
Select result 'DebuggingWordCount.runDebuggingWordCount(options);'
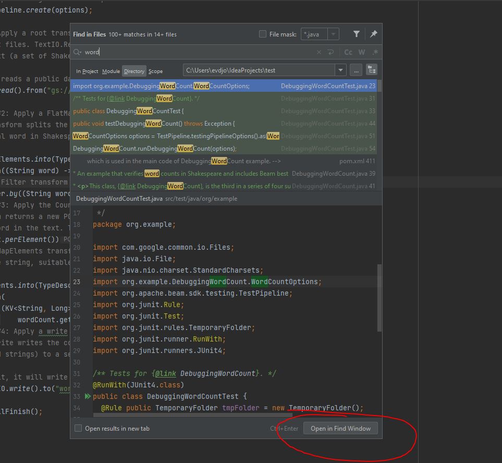224,148
